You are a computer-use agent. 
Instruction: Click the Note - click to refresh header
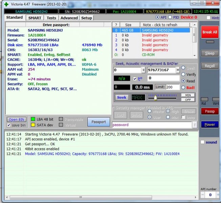tap(165, 25)
